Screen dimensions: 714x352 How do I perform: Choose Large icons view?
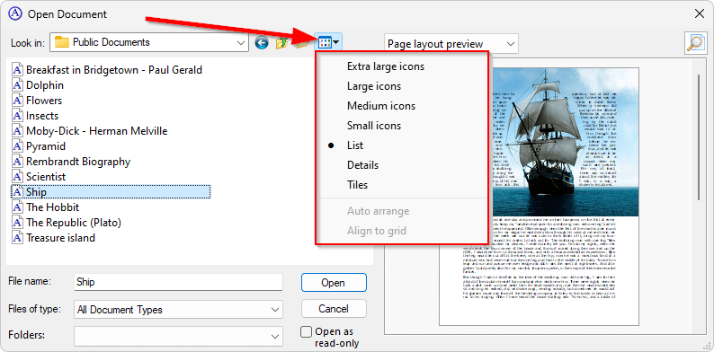tap(374, 86)
